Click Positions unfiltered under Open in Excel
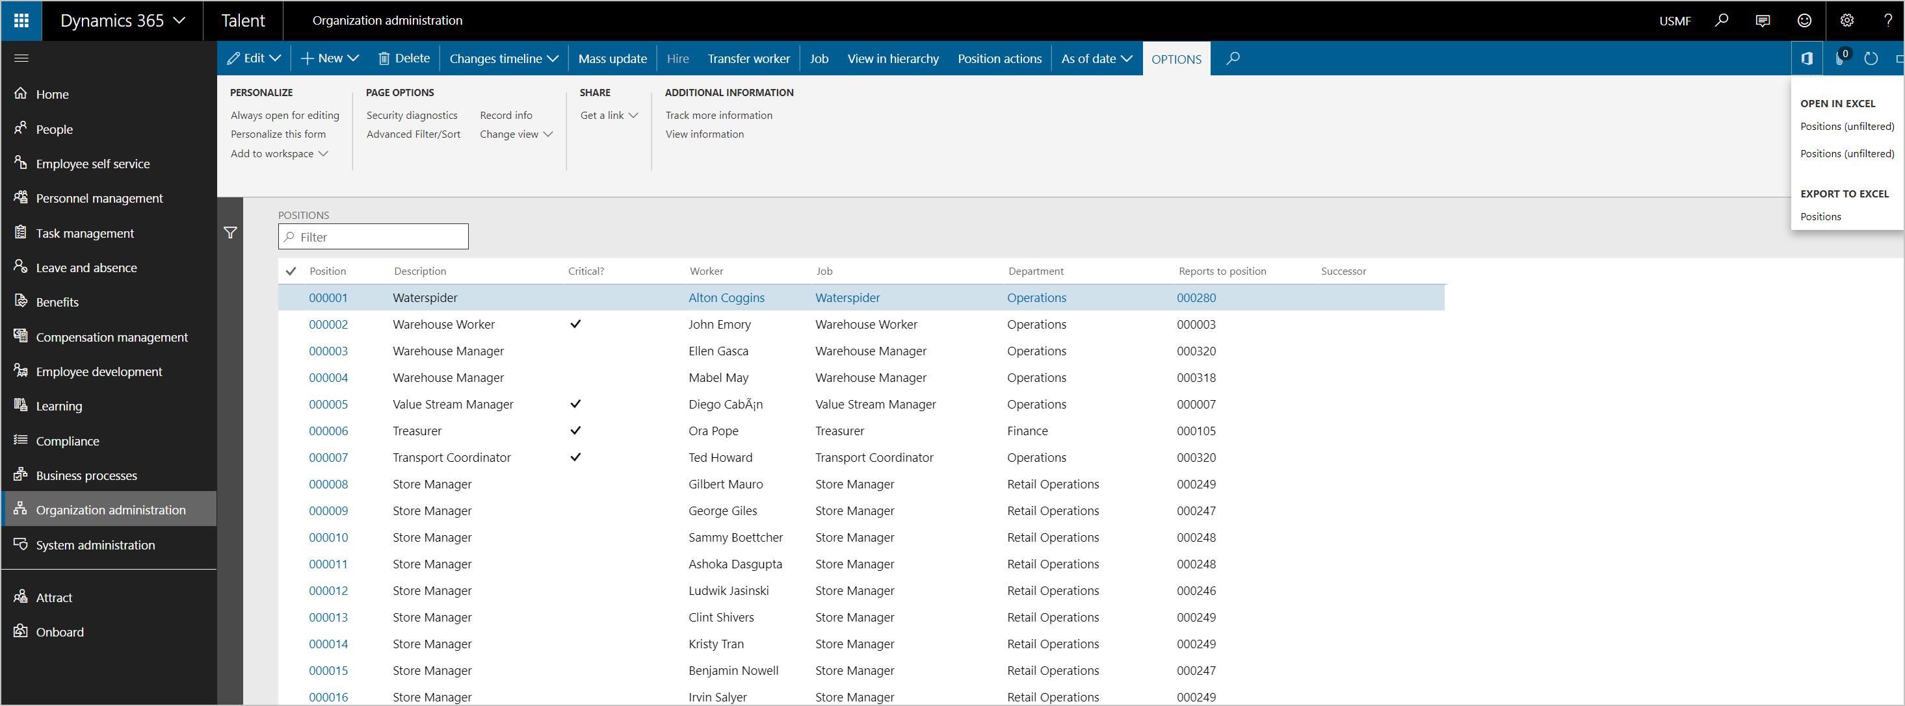 point(1843,127)
